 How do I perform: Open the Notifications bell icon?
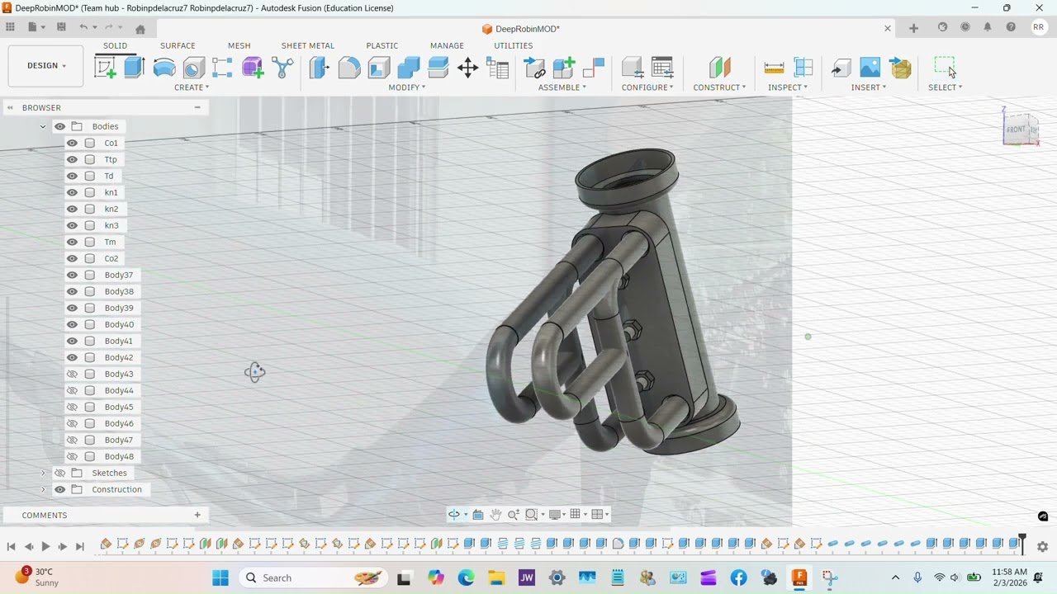coord(988,27)
